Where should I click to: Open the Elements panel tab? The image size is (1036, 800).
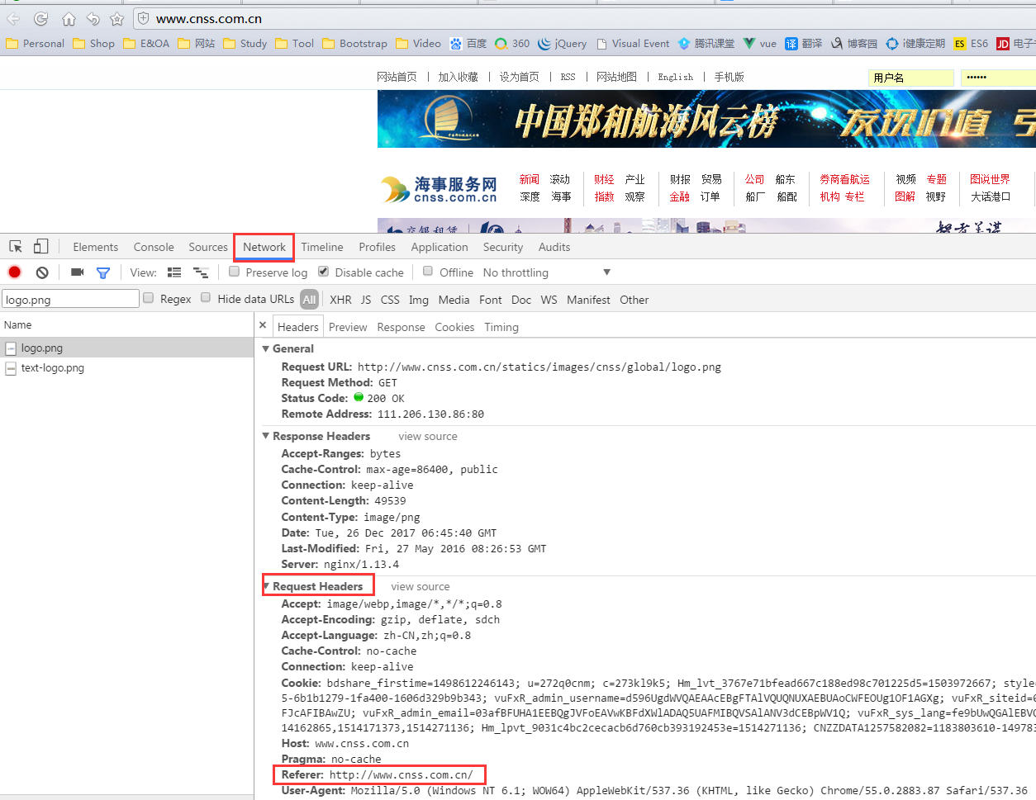coord(96,247)
